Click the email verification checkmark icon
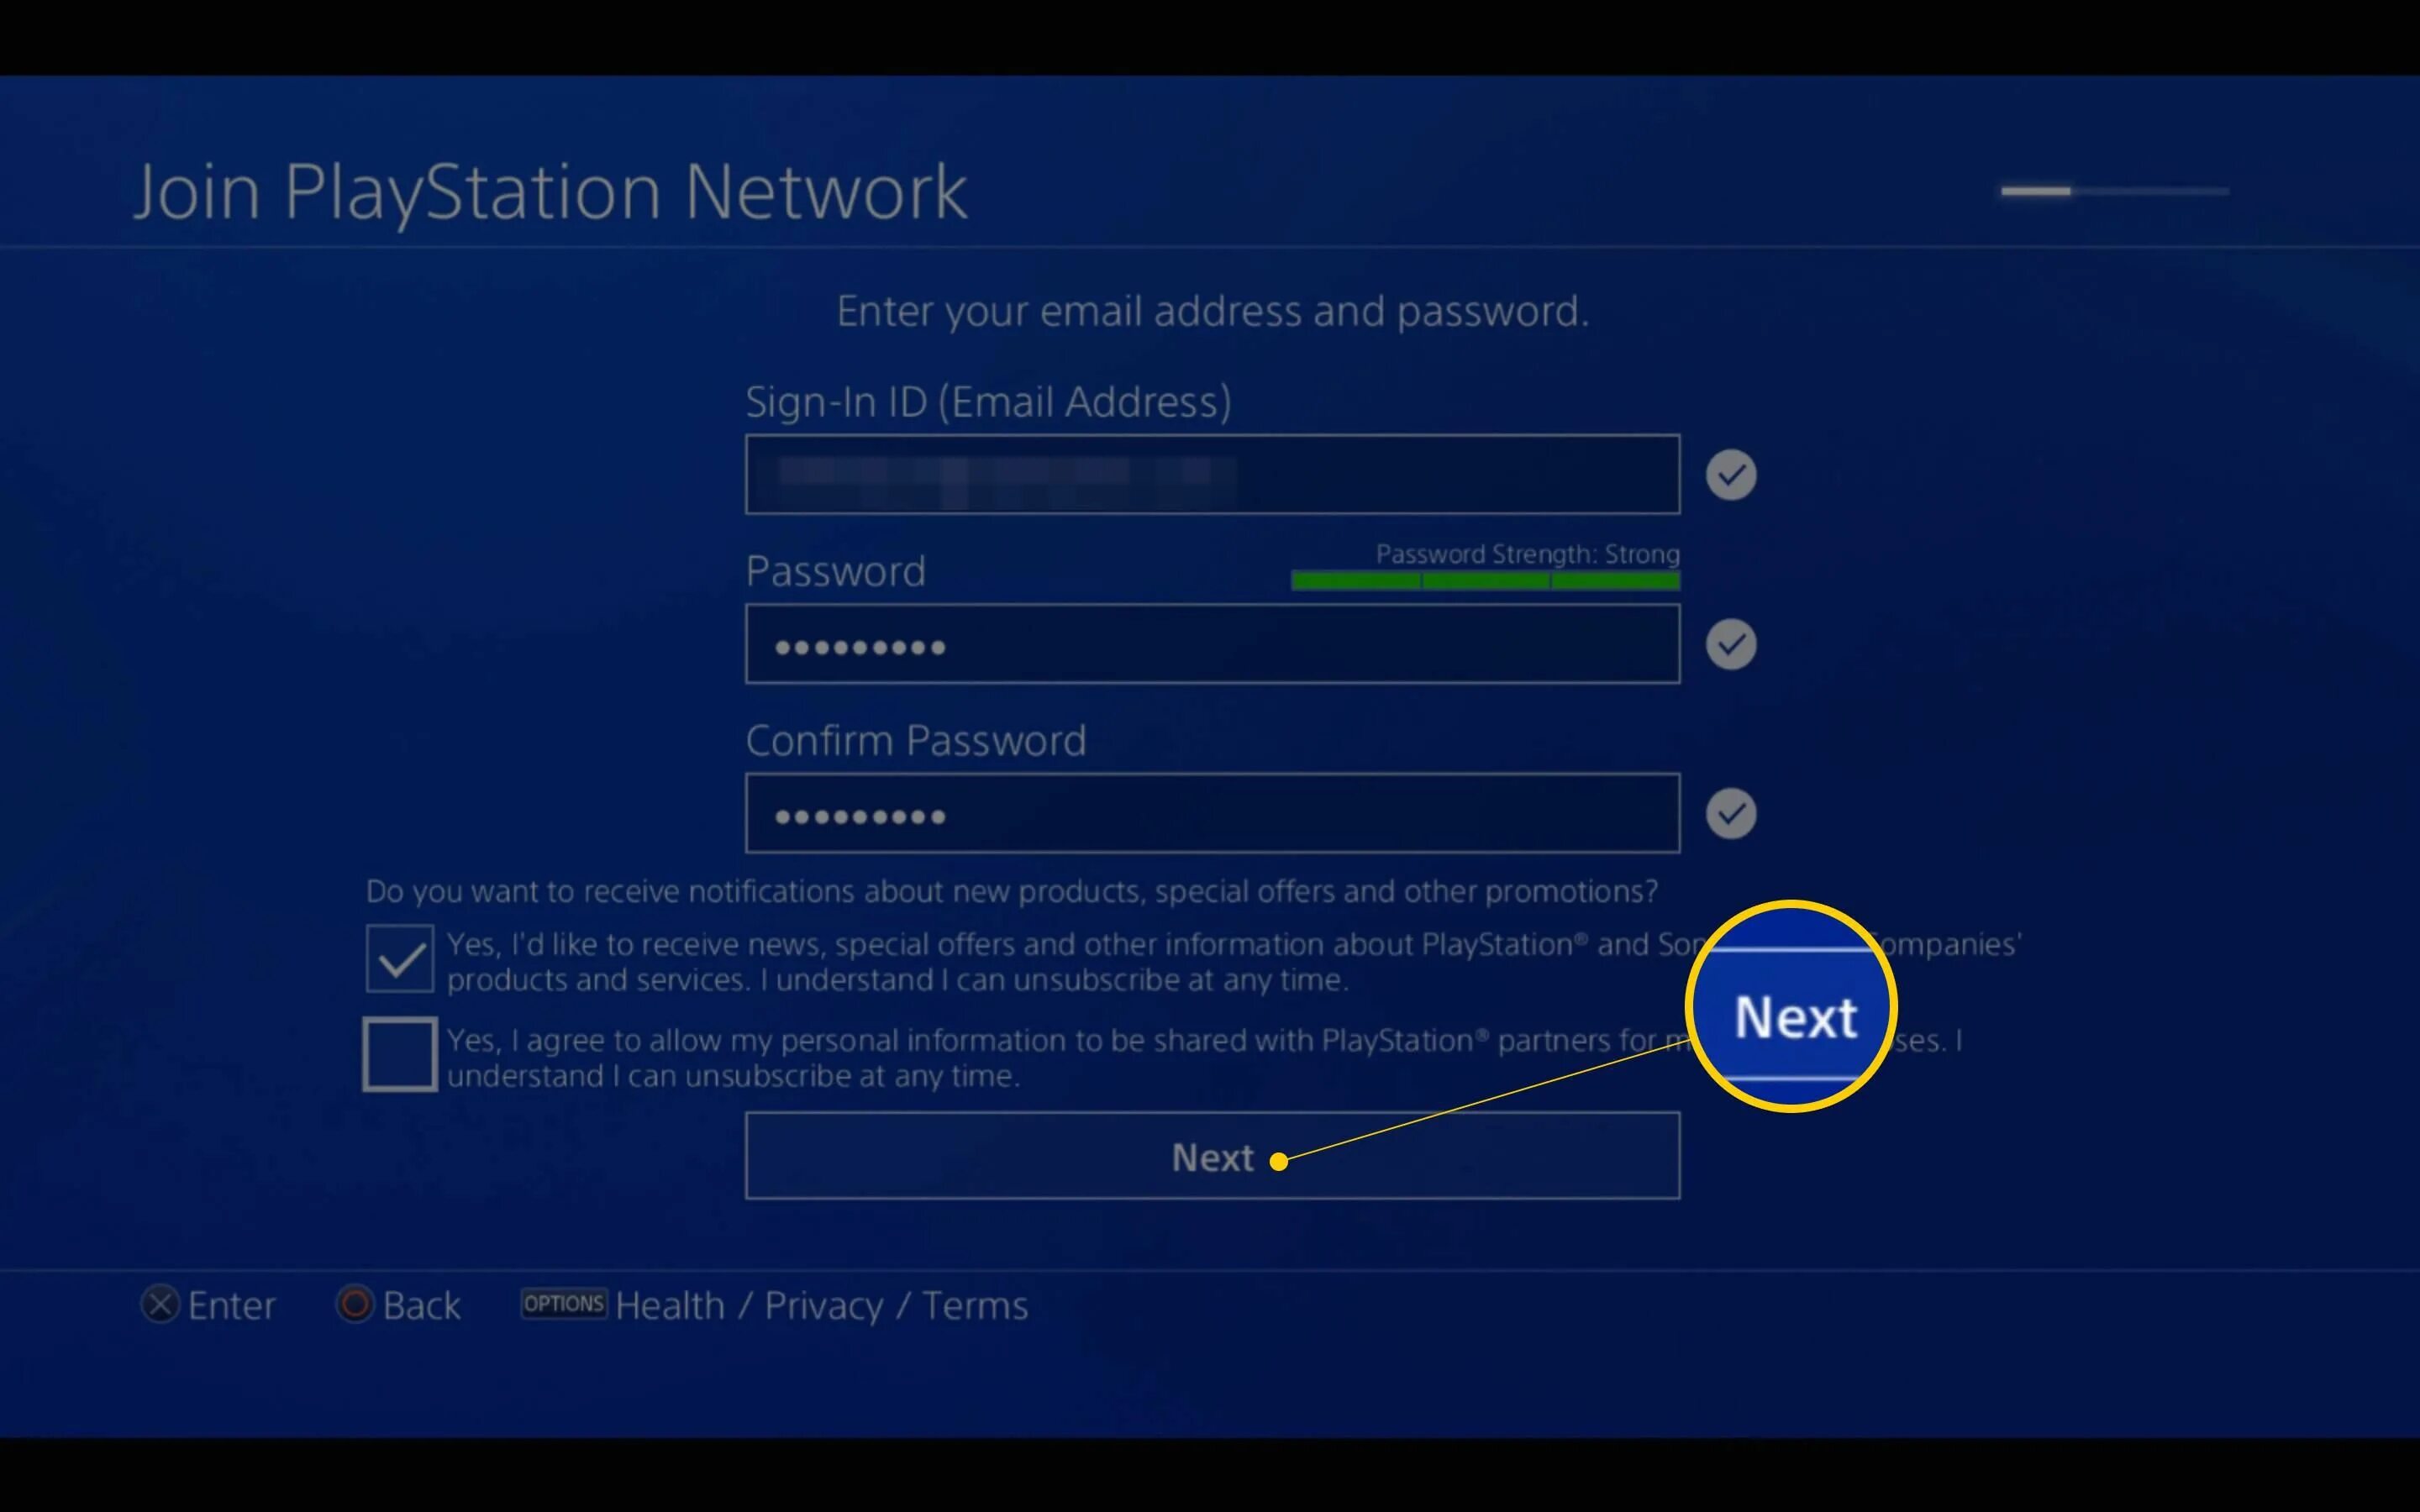The height and width of the screenshot is (1512, 2420). pyautogui.click(x=1728, y=474)
